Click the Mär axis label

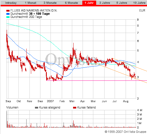72,101
